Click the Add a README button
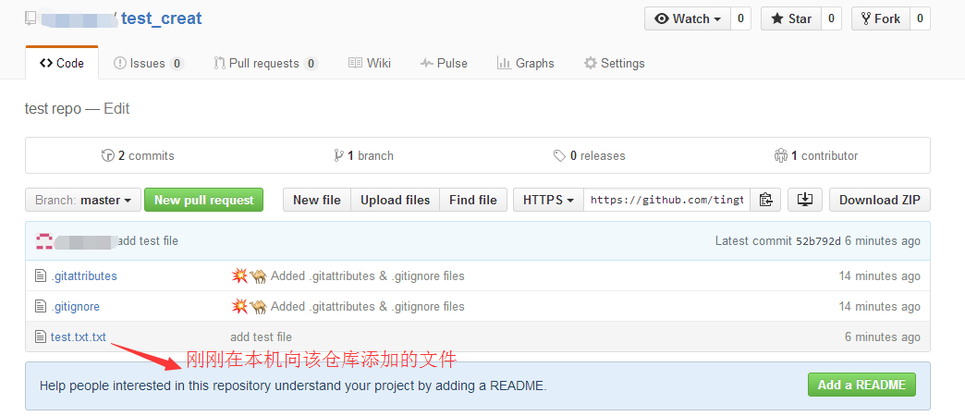 [x=861, y=385]
